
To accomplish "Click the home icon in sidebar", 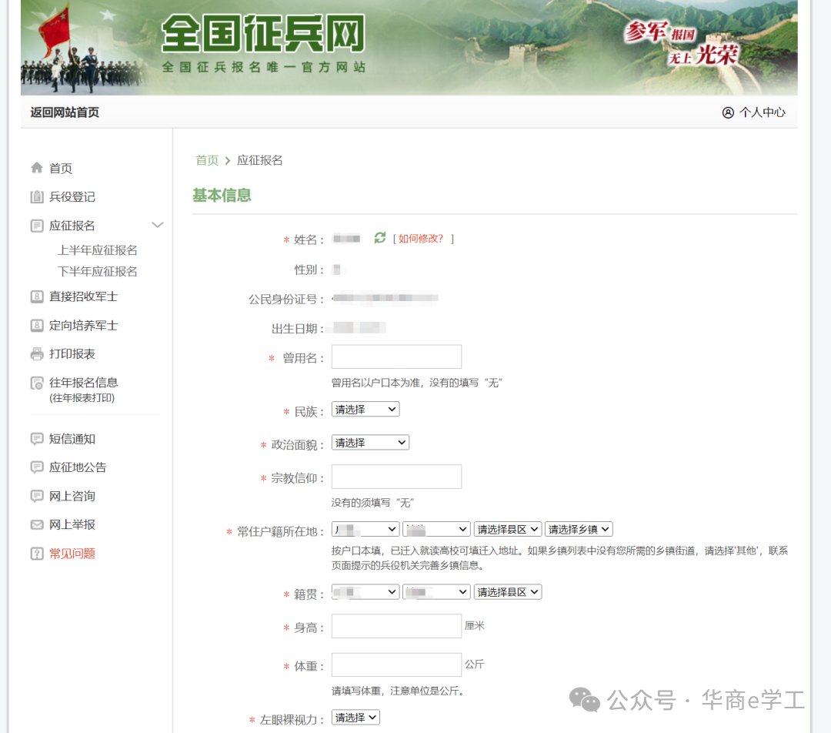I will tap(37, 168).
